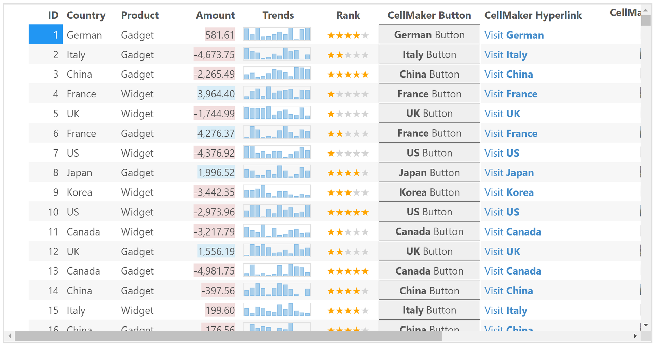Sort by the Amount column header
Viewport: 656px width, 347px height.
pyautogui.click(x=215, y=15)
